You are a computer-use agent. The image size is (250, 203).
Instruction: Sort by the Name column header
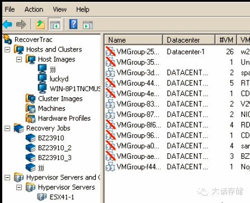click(133, 40)
